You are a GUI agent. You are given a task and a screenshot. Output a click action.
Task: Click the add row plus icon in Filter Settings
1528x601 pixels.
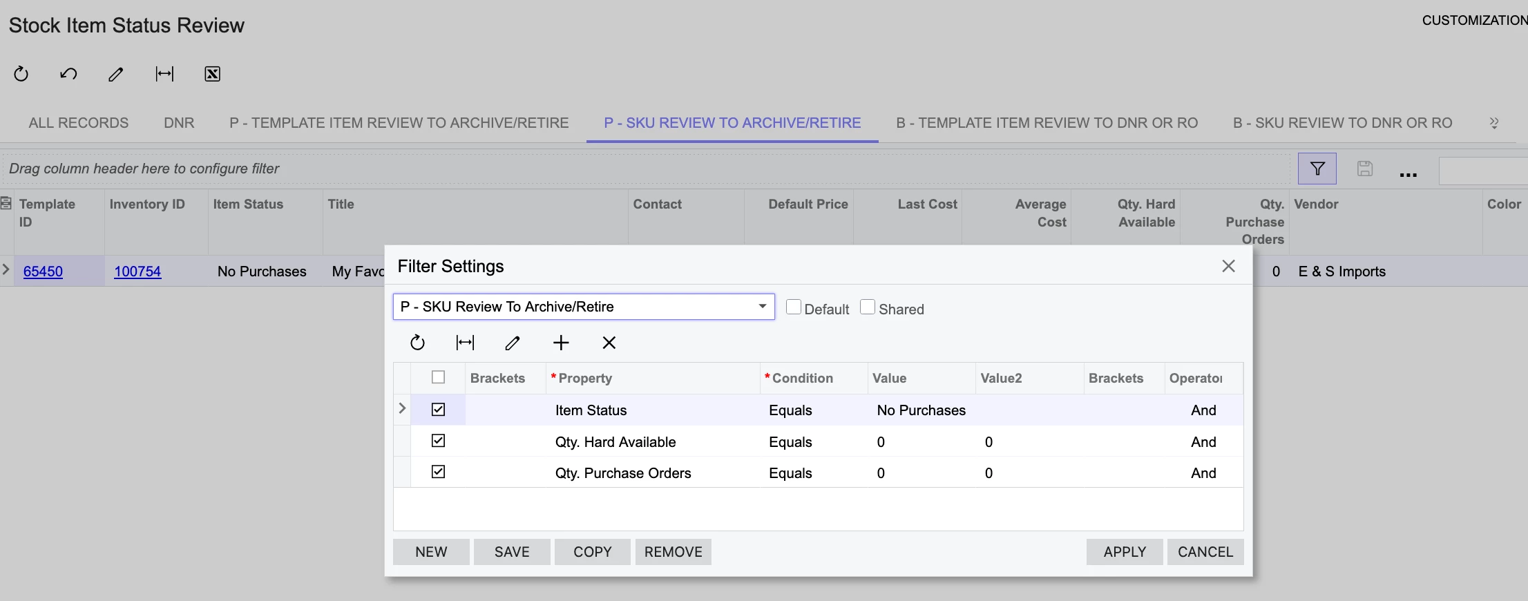[561, 343]
